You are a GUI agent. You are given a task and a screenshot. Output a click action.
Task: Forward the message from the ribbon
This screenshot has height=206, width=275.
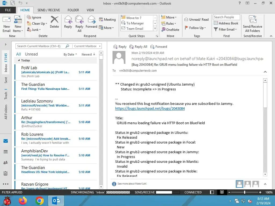coord(91,22)
